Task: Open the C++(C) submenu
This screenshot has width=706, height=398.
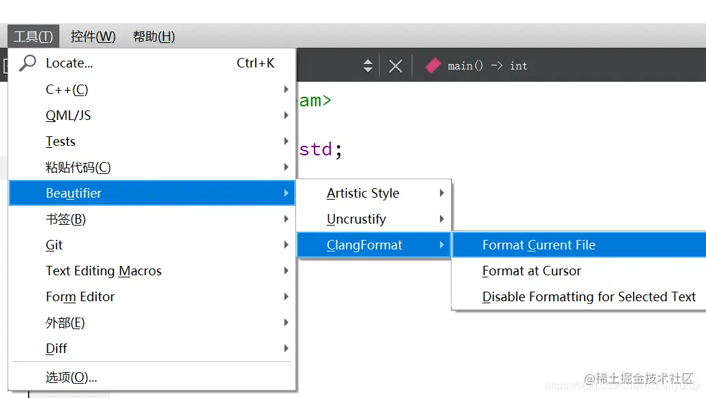Action: tap(152, 89)
